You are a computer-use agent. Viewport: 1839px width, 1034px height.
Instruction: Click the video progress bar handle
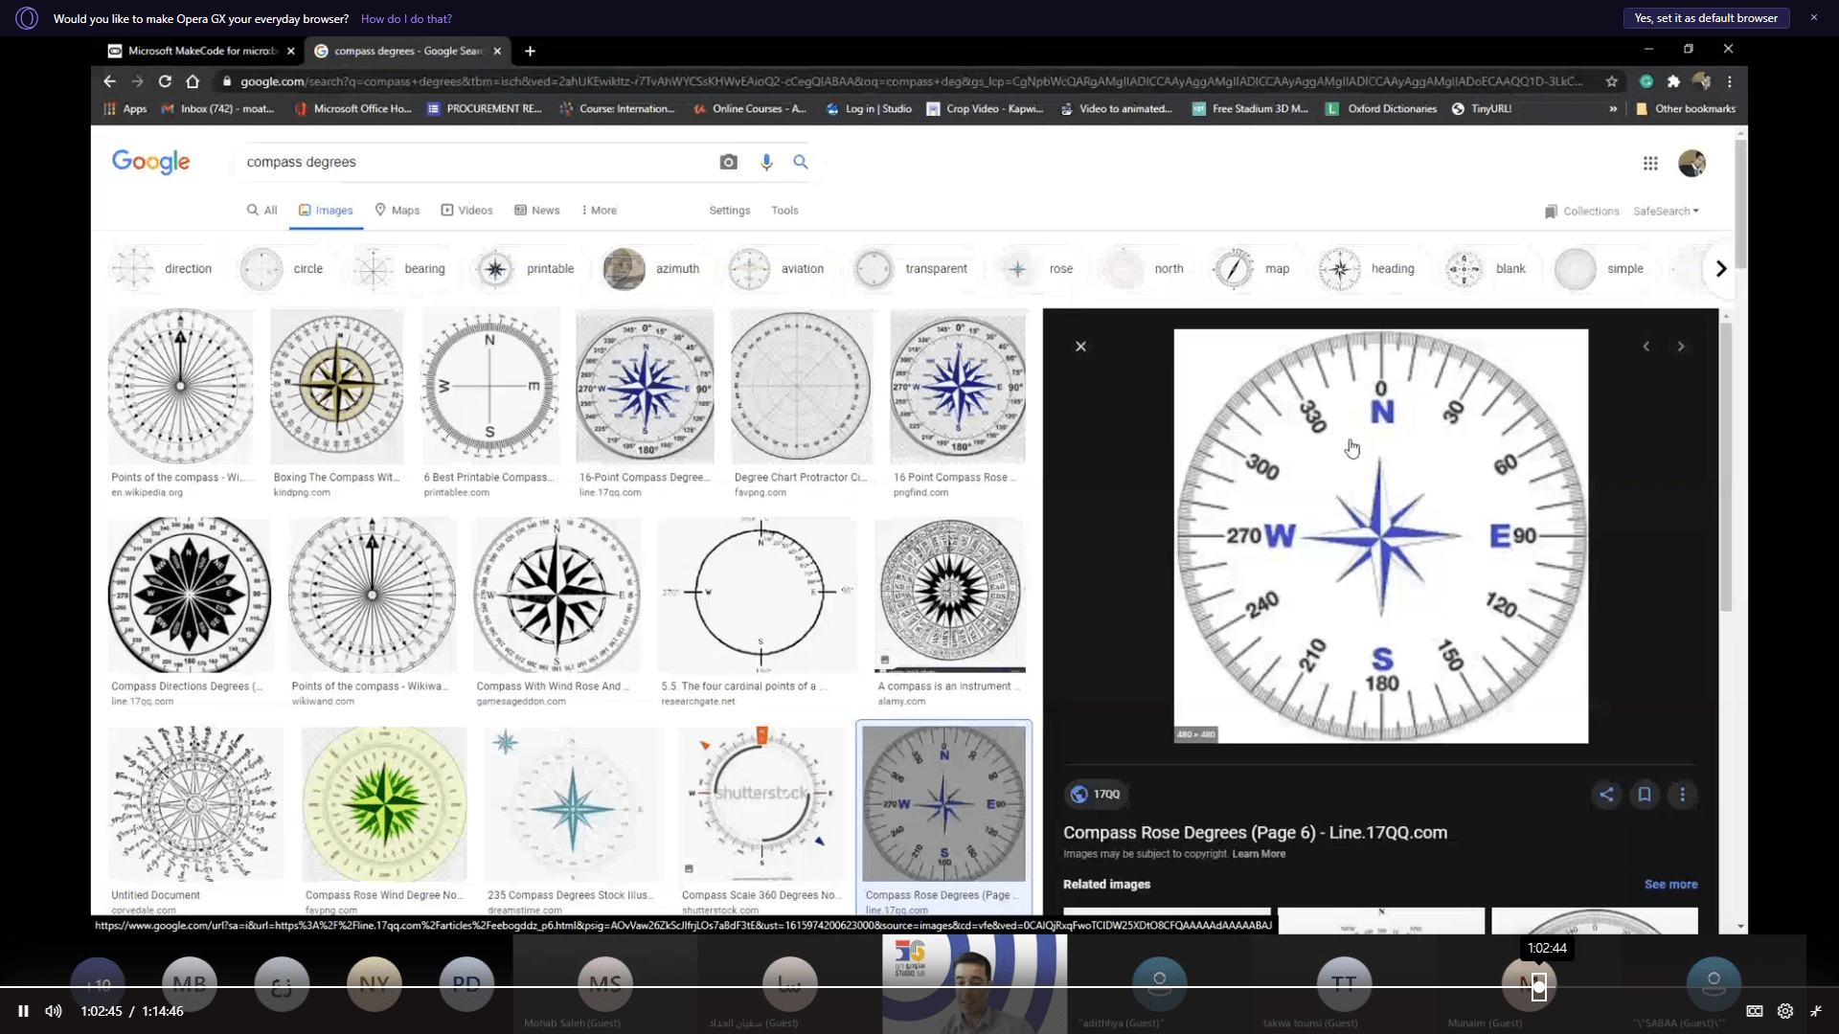click(x=1539, y=986)
